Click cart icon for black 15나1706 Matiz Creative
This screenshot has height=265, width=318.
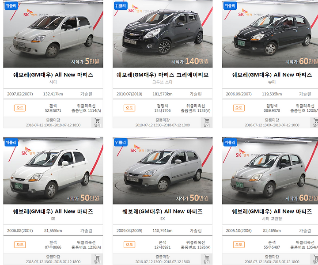point(207,122)
